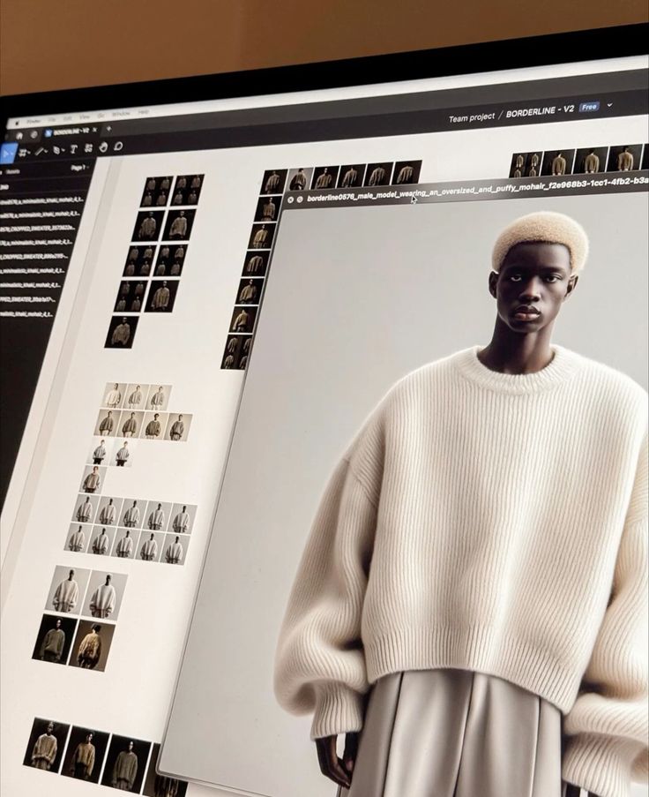Open the Help menu in the menu bar

[x=143, y=112]
